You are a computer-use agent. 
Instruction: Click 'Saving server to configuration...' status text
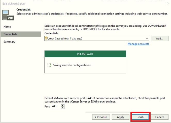coord(72,65)
